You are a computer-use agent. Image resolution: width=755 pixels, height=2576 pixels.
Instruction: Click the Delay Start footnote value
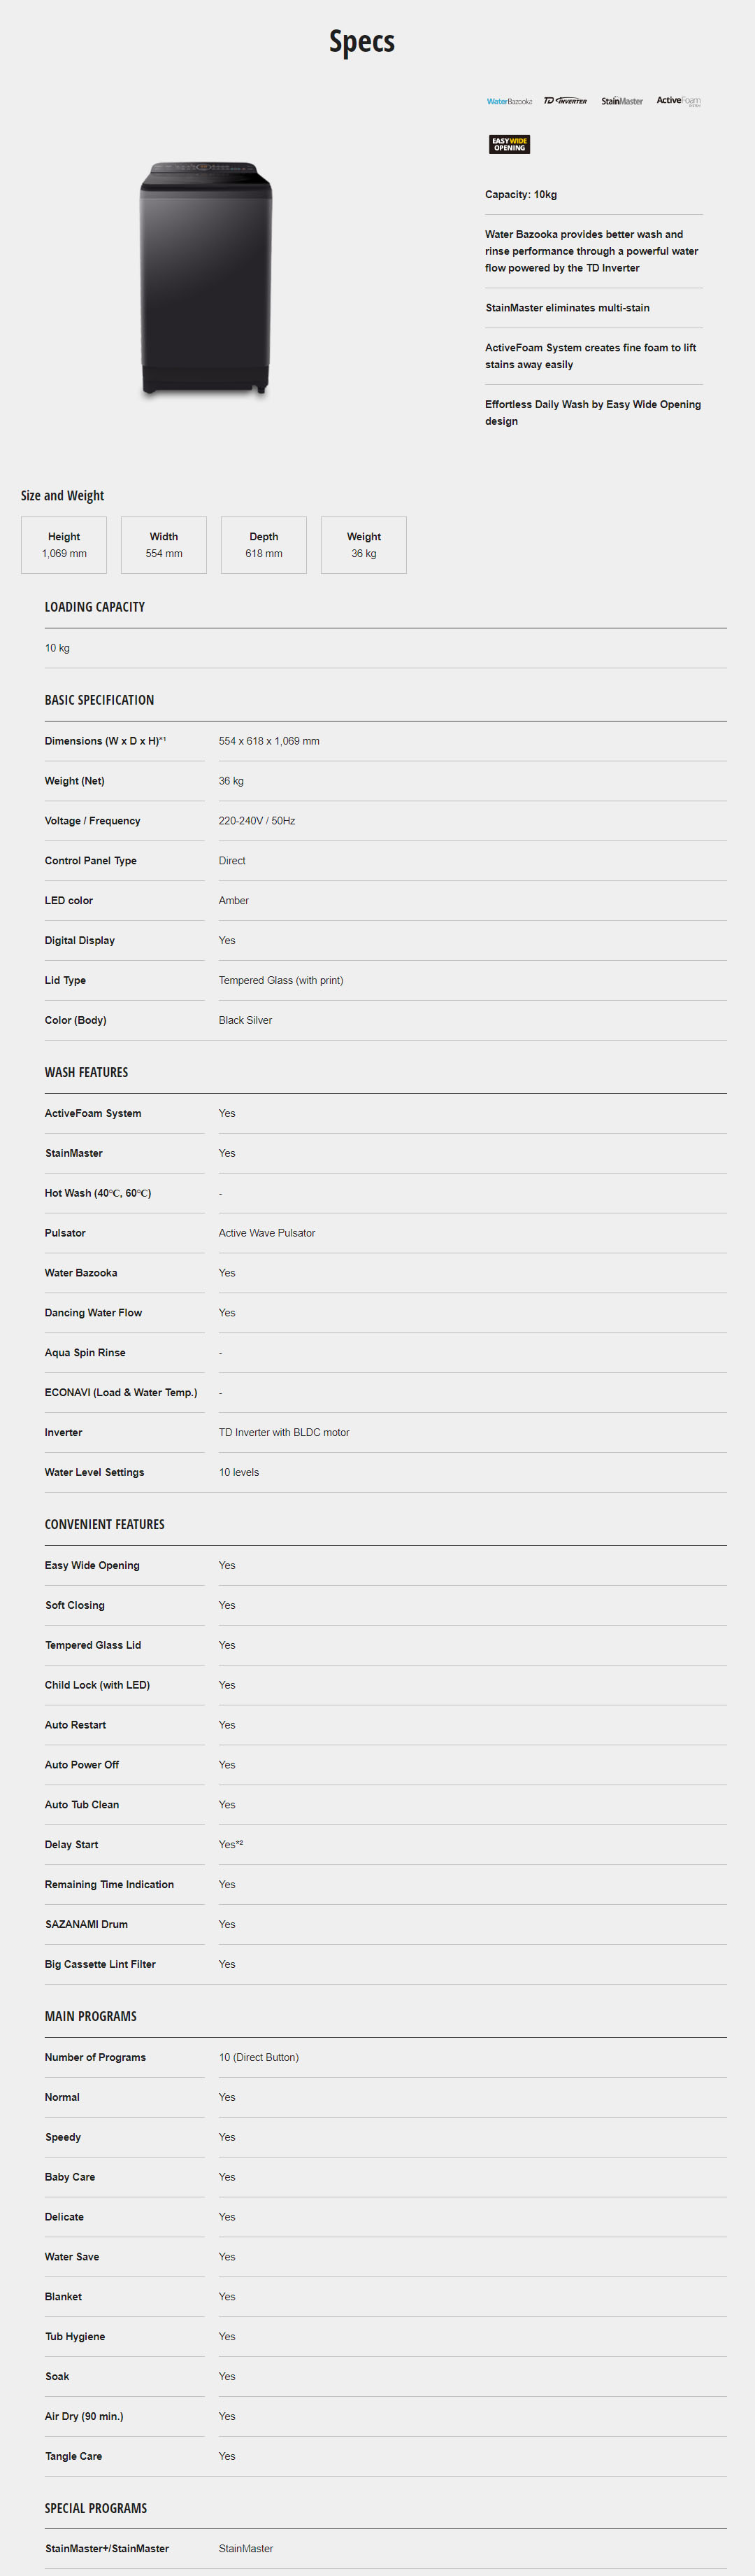[231, 1844]
